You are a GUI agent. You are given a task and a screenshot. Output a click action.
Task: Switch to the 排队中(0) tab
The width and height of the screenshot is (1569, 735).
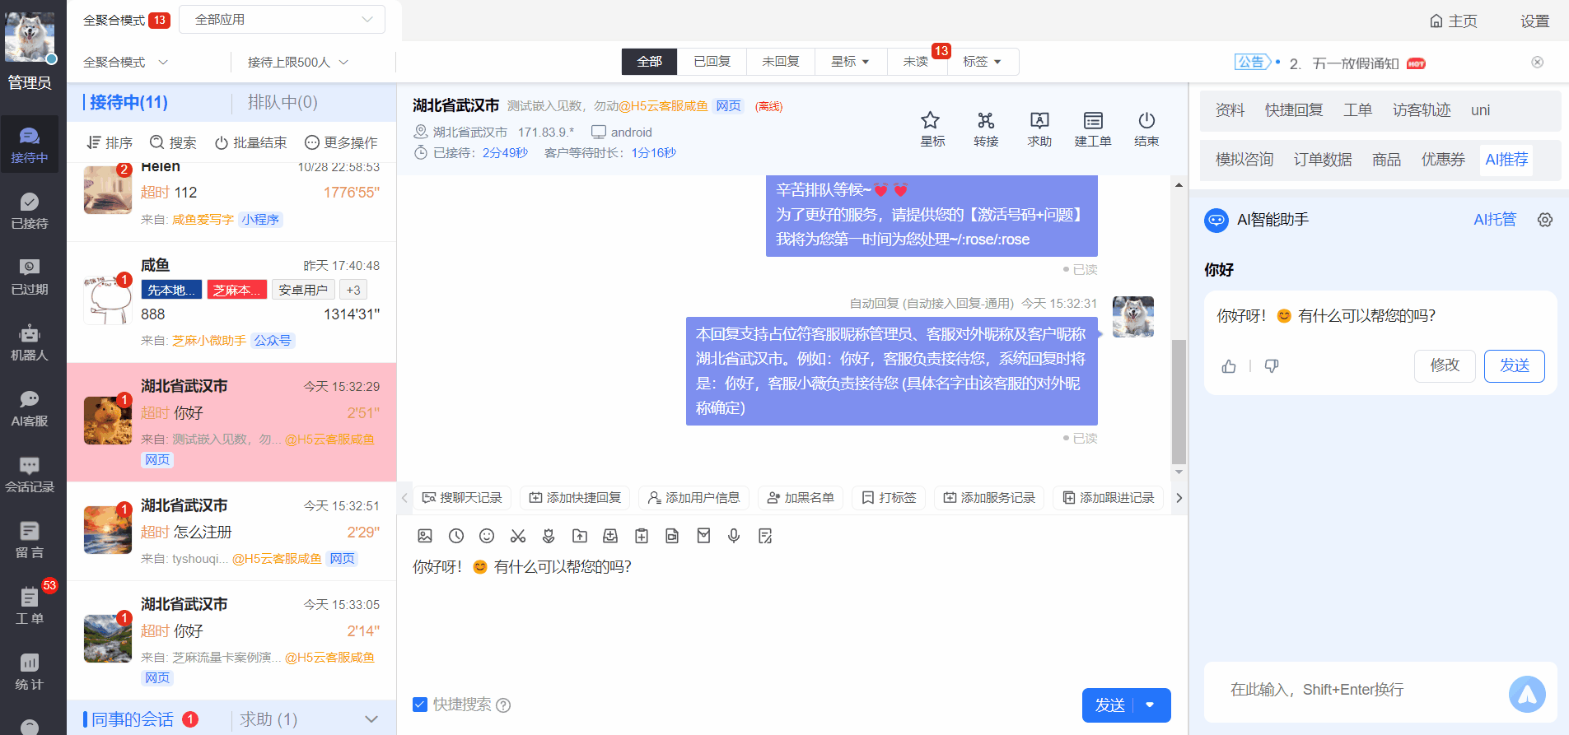pos(283,102)
